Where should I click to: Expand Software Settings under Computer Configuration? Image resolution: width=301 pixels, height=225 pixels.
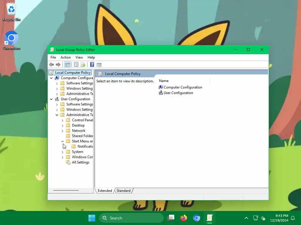pyautogui.click(x=57, y=83)
